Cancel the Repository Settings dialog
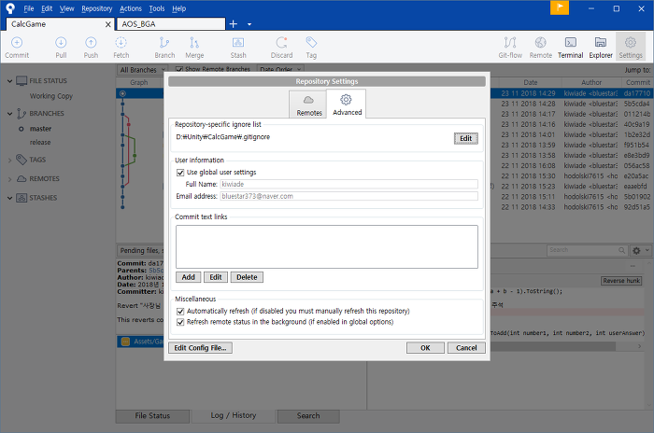The height and width of the screenshot is (433, 654). 466,348
